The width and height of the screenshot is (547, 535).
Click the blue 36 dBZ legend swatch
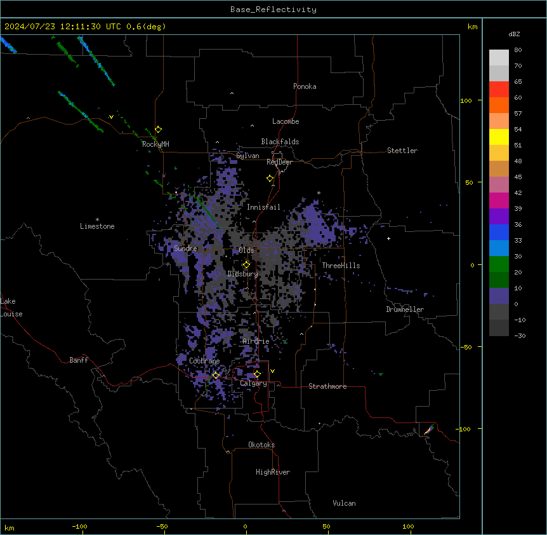[x=499, y=232]
